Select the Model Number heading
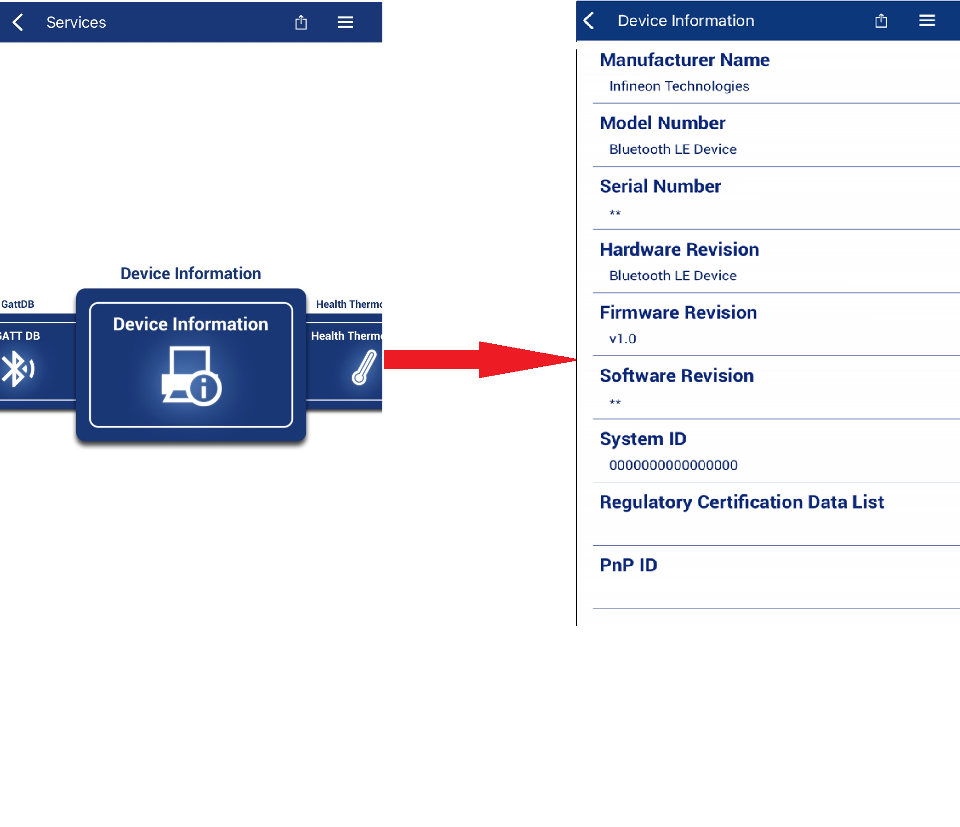This screenshot has height=827, width=960. pyautogui.click(x=662, y=123)
